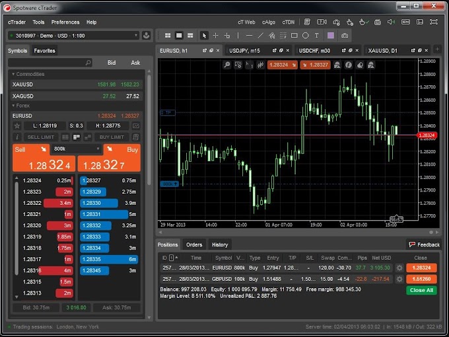This screenshot has width=449, height=337.
Task: Detach the EURUSD, h1 chart tab
Action: tap(205, 50)
